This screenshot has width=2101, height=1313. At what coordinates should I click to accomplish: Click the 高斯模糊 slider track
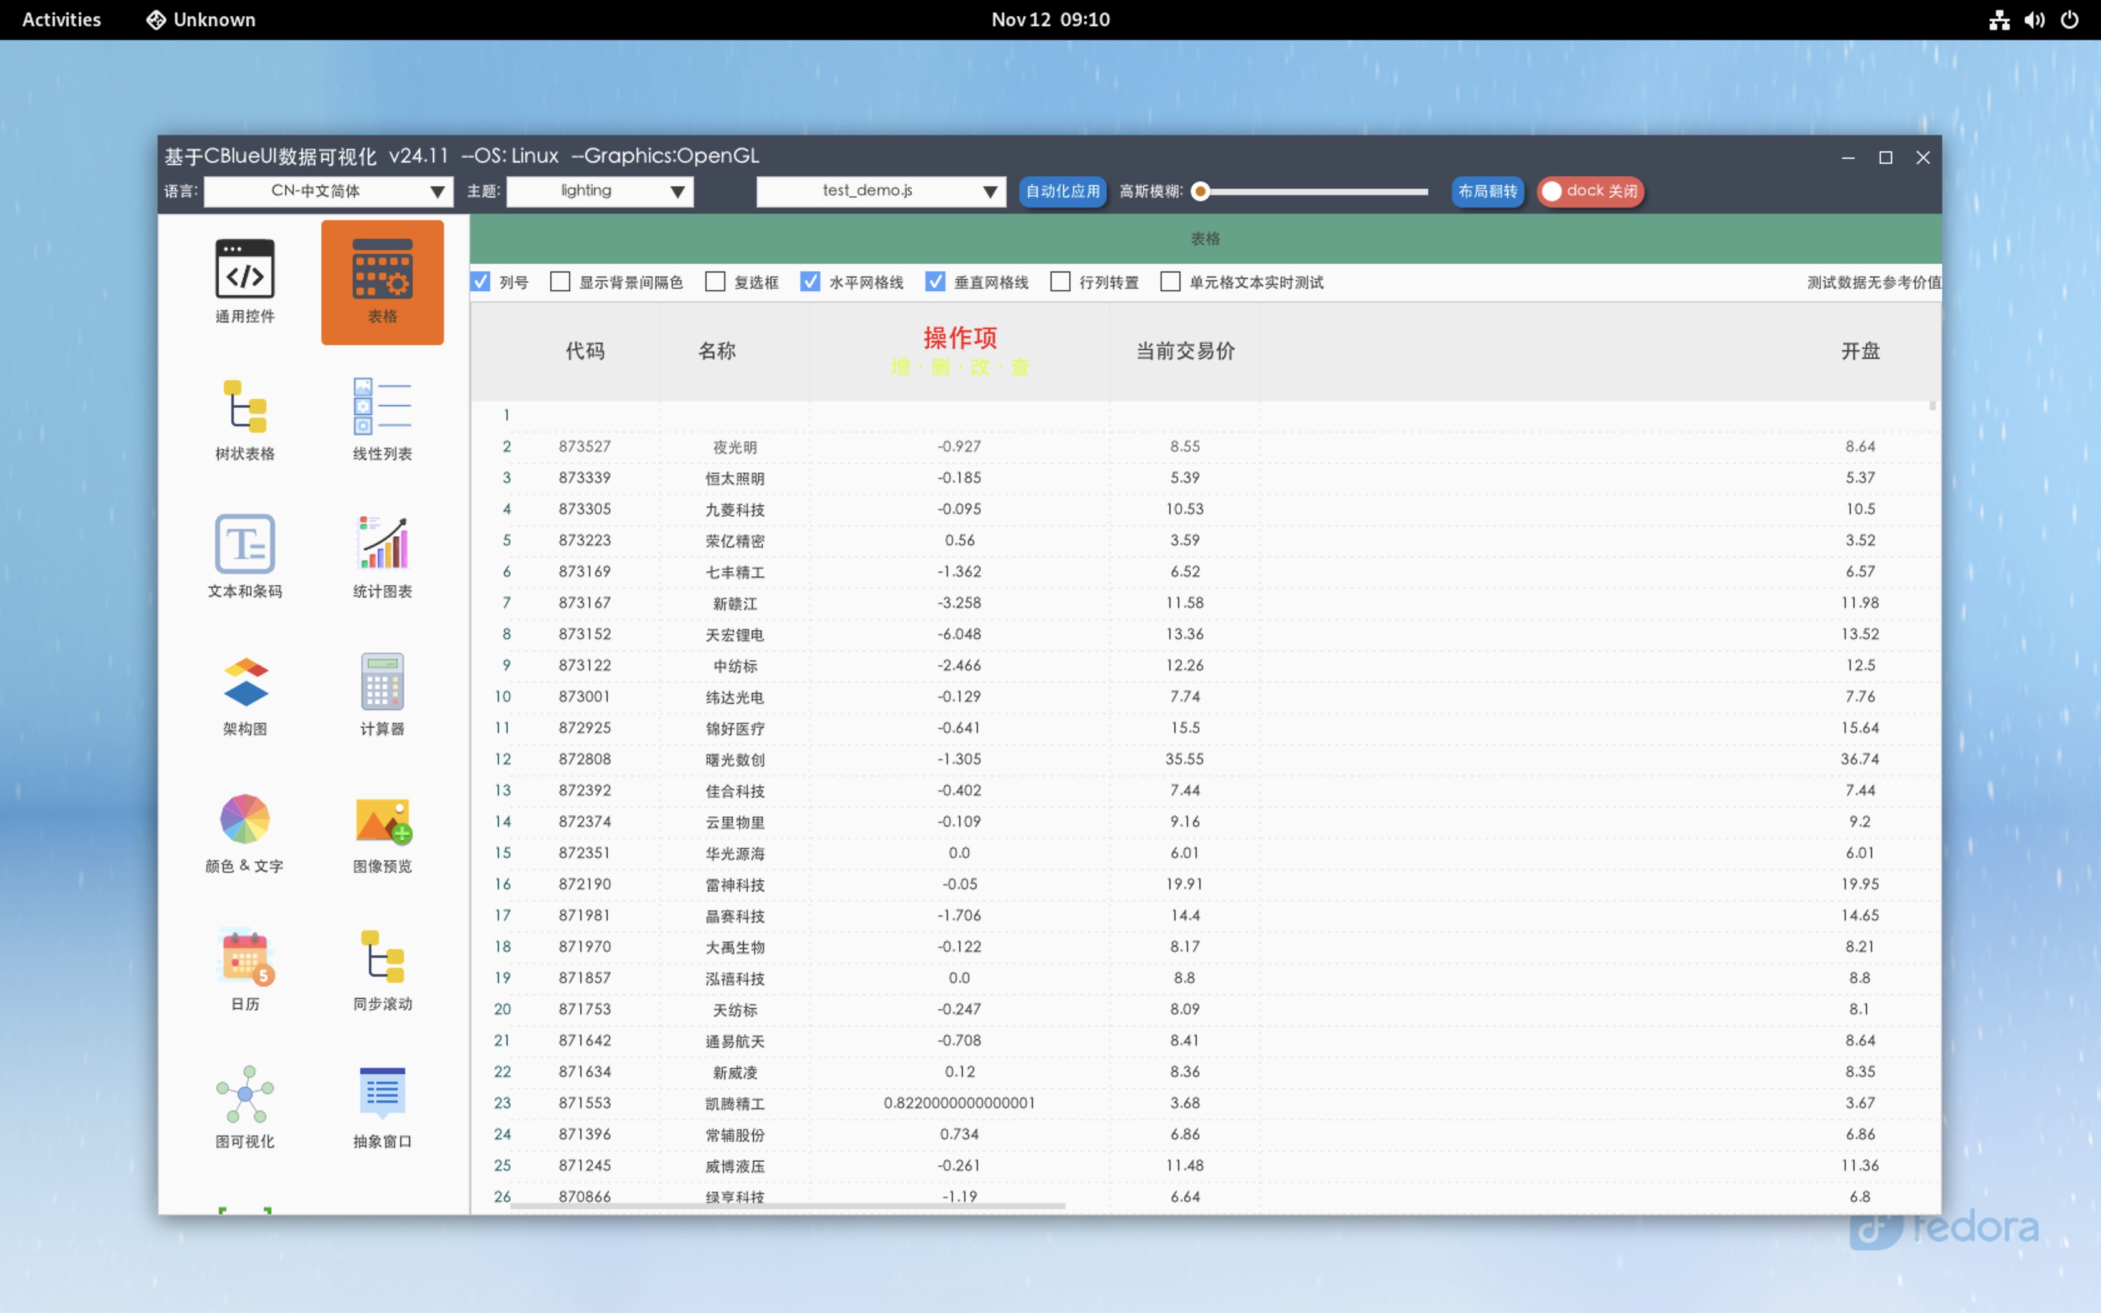(x=1315, y=191)
